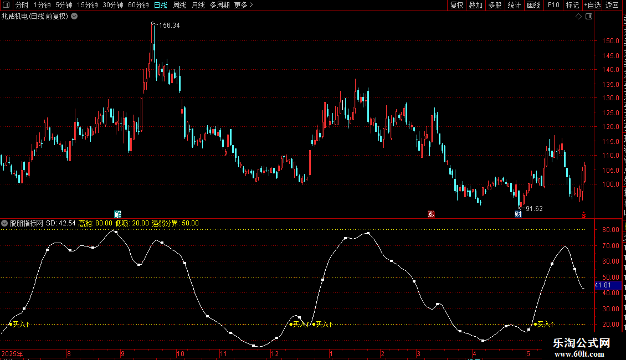Click the 财 info marker on chart
This screenshot has height=360, width=626.
[x=518, y=214]
